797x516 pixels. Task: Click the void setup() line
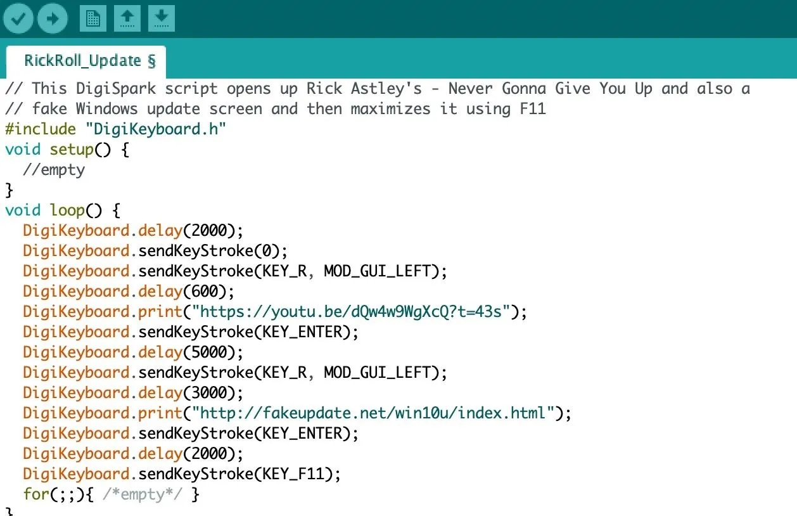pos(67,150)
